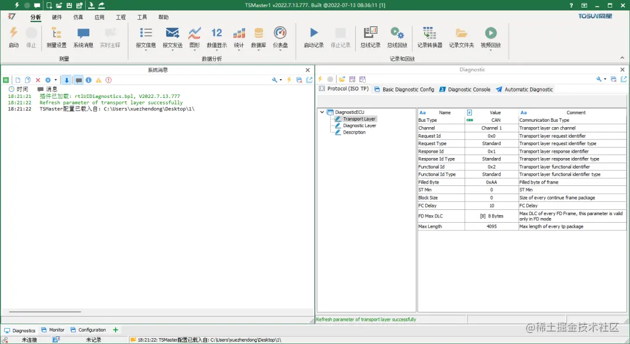The width and height of the screenshot is (630, 344).
Task: Click the open project icon in title bar
Action: point(59,5)
